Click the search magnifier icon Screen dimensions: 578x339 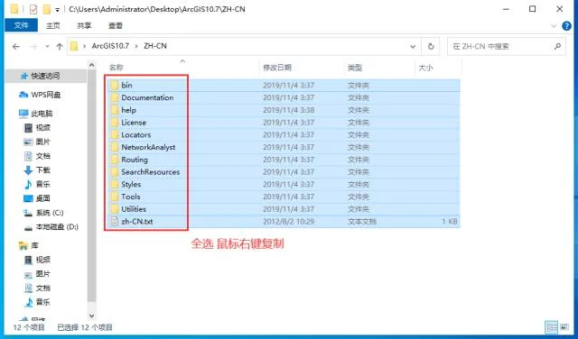557,46
